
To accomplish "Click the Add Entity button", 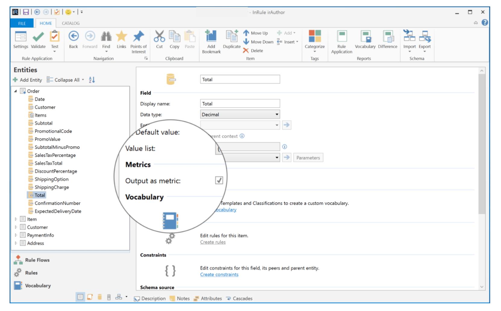I will [27, 80].
